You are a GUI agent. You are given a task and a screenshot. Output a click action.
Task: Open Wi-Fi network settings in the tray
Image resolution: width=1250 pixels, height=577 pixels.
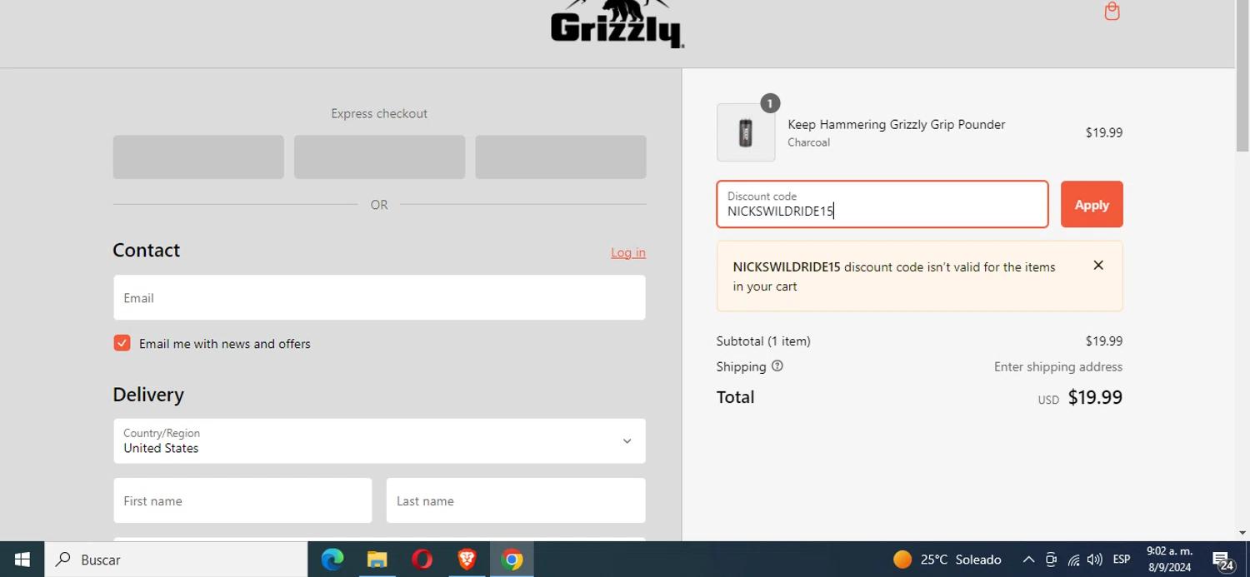click(x=1073, y=560)
